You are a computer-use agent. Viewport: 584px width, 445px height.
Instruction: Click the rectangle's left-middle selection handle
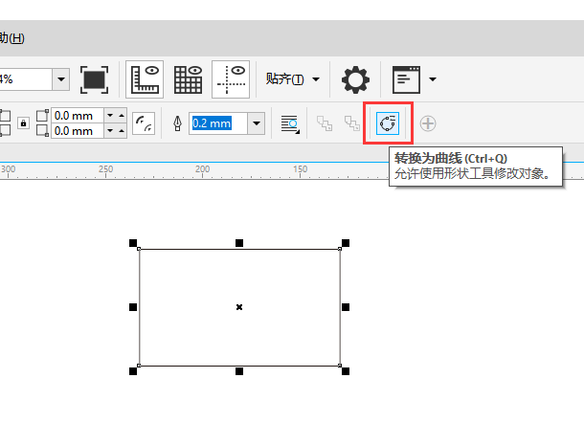(x=133, y=307)
